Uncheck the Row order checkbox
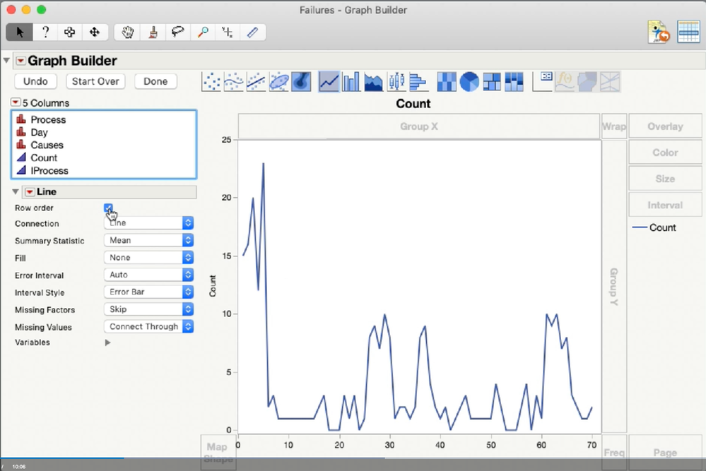The height and width of the screenshot is (471, 706). click(108, 208)
